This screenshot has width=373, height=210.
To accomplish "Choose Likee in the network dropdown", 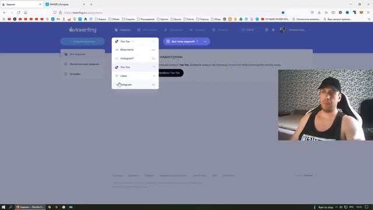I will (x=135, y=76).
